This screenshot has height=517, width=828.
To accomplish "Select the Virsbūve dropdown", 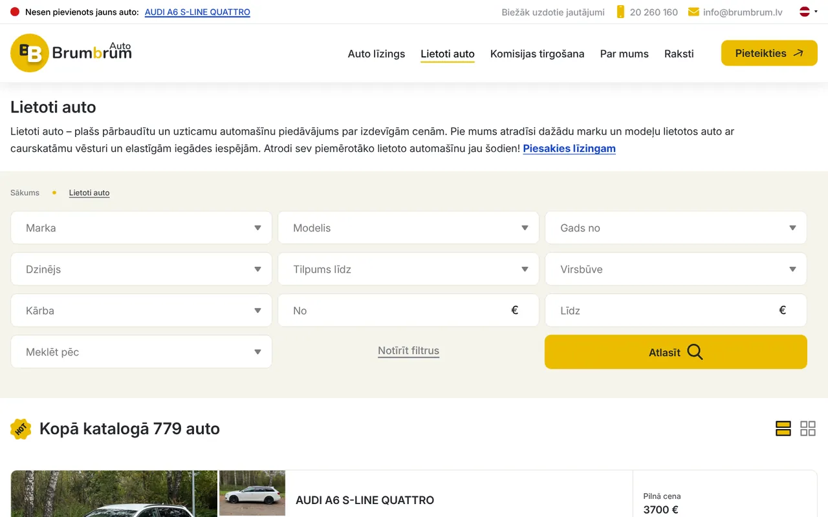I will point(676,269).
